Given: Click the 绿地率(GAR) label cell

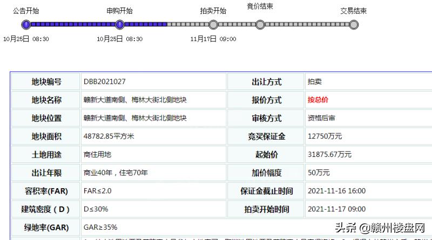Looking at the screenshot, I should 46,228.
